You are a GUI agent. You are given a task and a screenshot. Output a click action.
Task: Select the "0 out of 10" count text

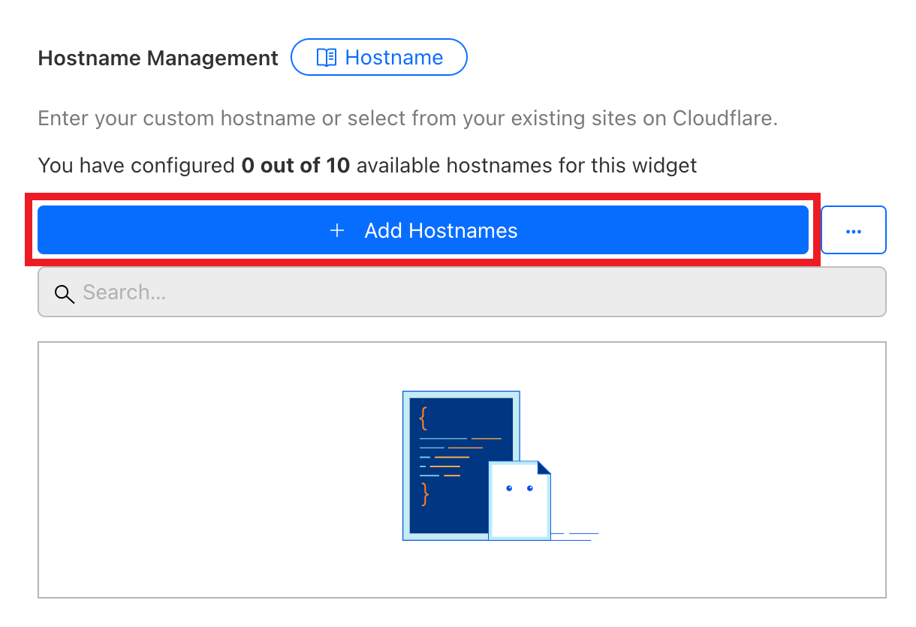tap(296, 165)
